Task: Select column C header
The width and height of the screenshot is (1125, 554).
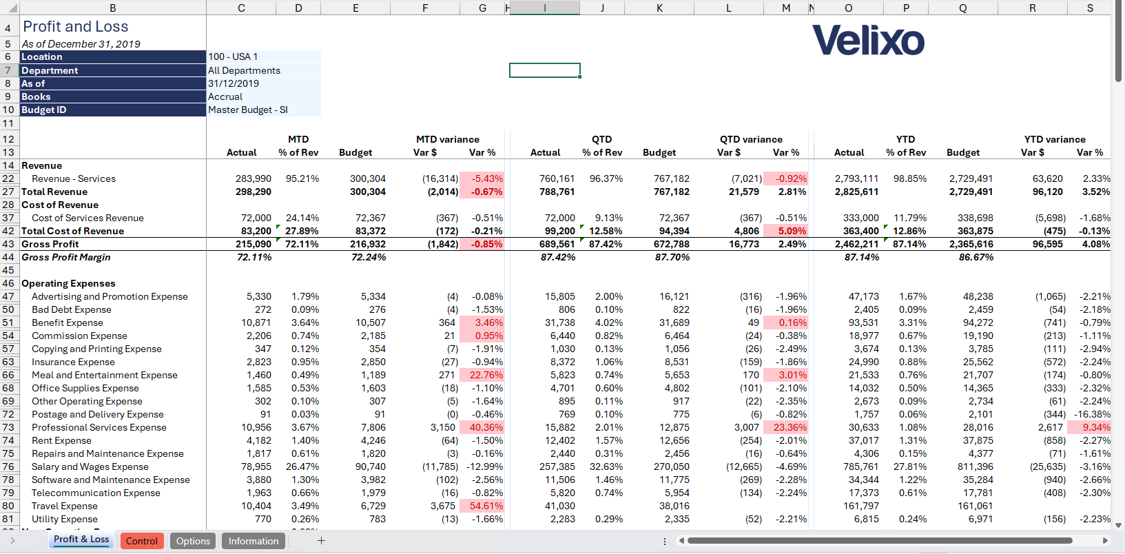Action: (x=241, y=8)
